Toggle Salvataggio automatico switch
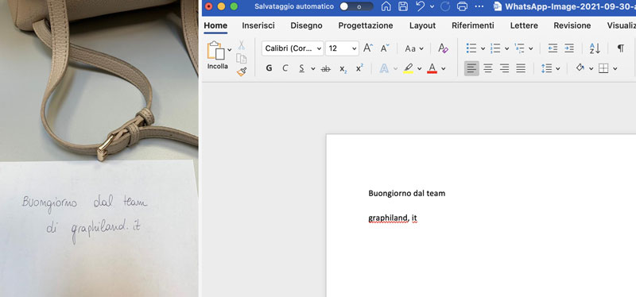 [356, 6]
